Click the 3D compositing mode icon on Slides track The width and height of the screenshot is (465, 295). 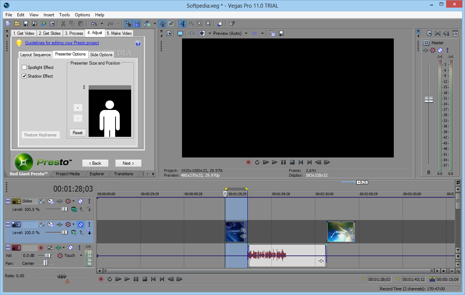click(74, 209)
